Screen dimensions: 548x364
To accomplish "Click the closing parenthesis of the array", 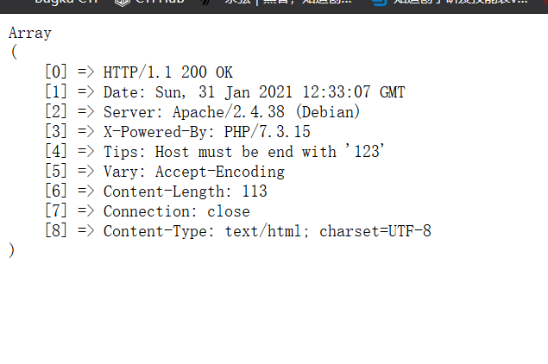I will click(12, 250).
